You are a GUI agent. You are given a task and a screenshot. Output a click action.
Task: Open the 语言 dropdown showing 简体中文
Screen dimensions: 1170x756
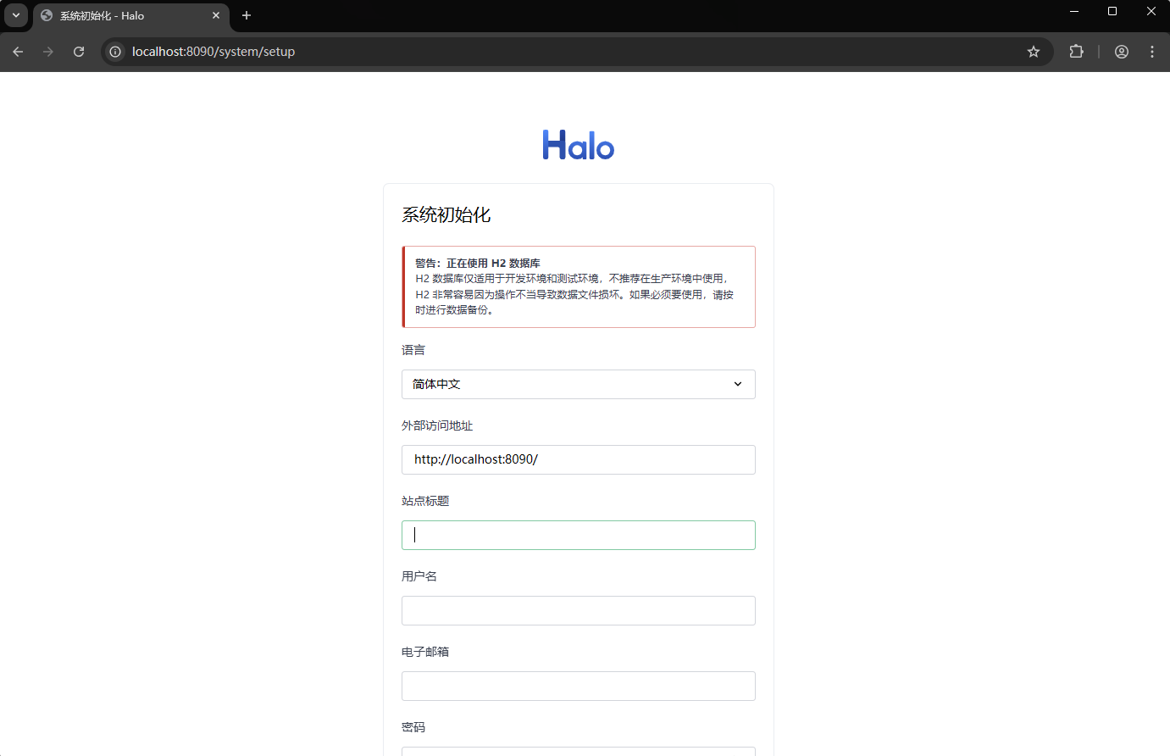[x=579, y=384]
